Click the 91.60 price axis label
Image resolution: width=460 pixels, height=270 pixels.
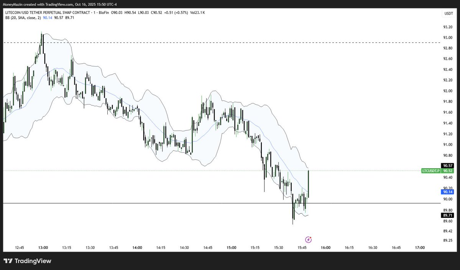tap(448, 112)
